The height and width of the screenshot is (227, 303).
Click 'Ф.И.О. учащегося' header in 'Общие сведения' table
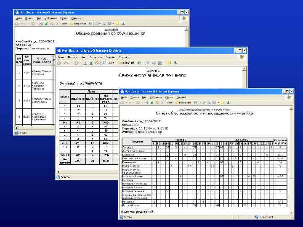coord(42,60)
